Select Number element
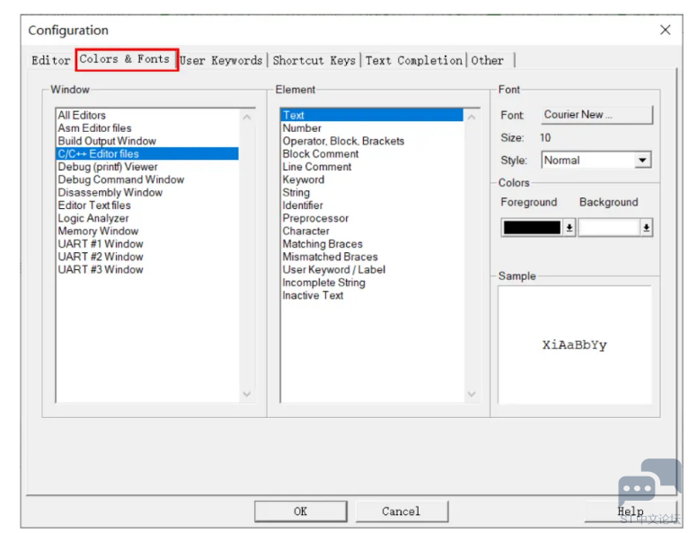689x533 pixels. (x=372, y=127)
